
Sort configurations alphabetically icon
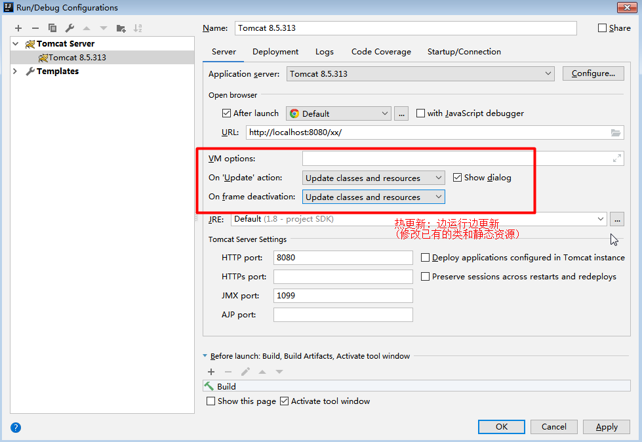tap(138, 28)
